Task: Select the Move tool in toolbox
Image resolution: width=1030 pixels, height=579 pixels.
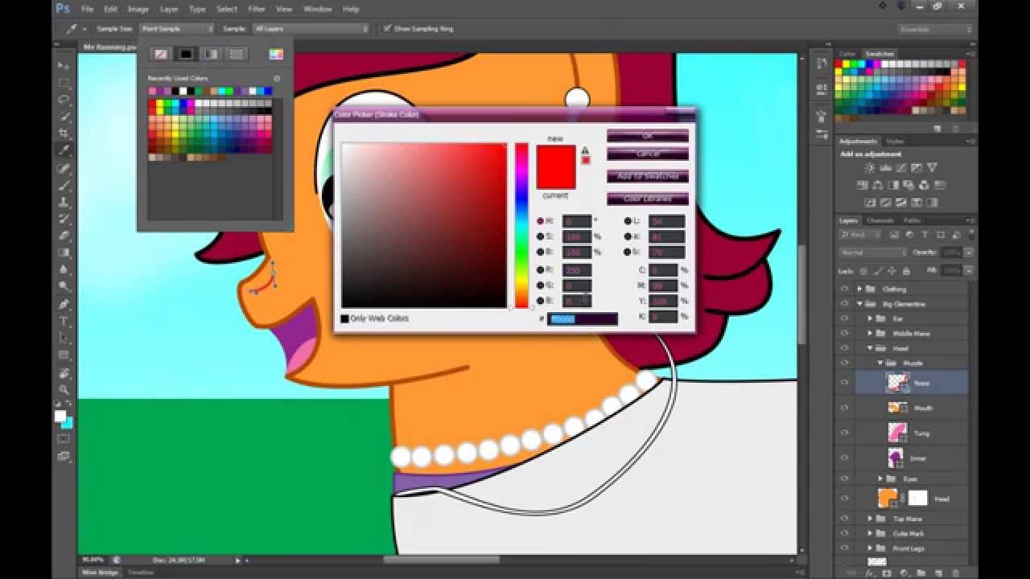Action: tap(64, 65)
